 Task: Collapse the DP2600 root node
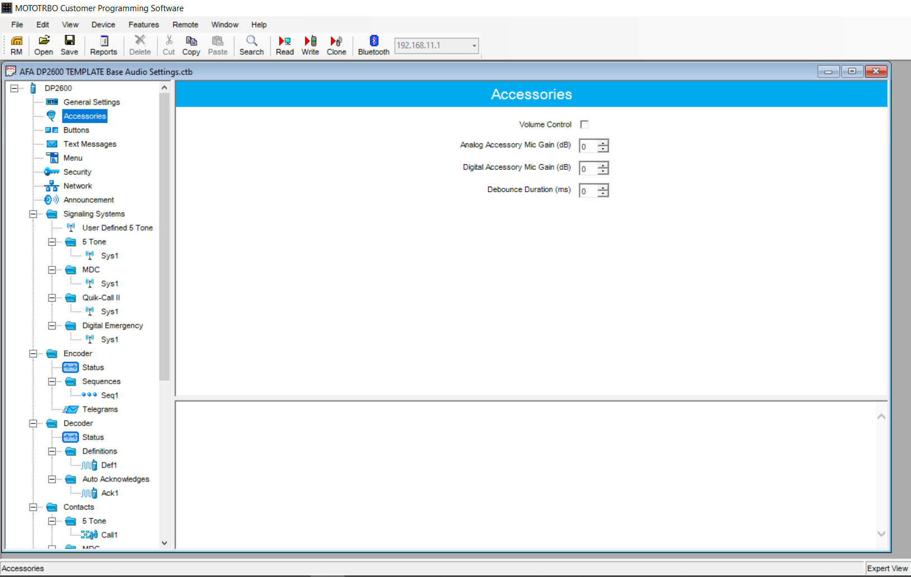click(15, 88)
